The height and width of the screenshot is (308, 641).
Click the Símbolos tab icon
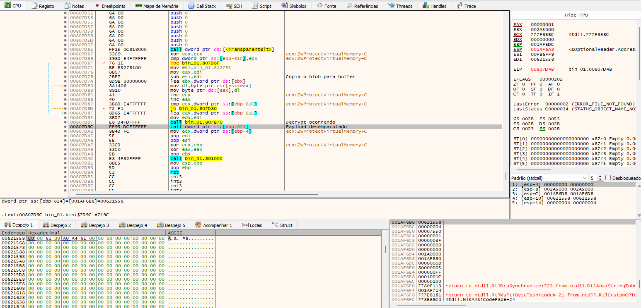pyautogui.click(x=284, y=6)
